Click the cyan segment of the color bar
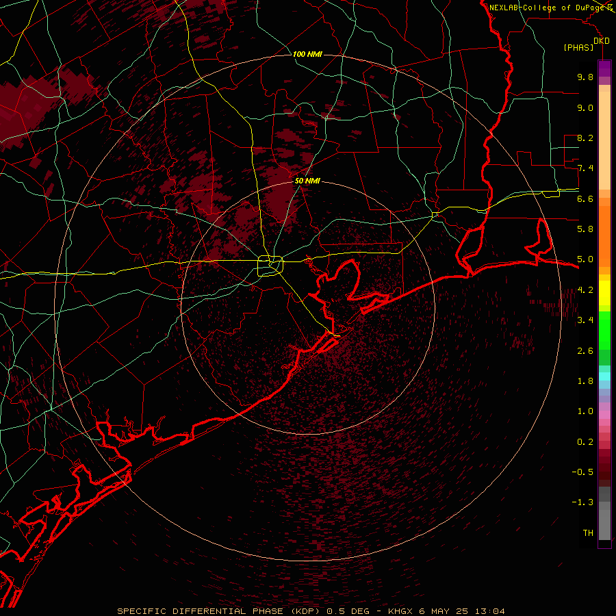 [x=604, y=376]
